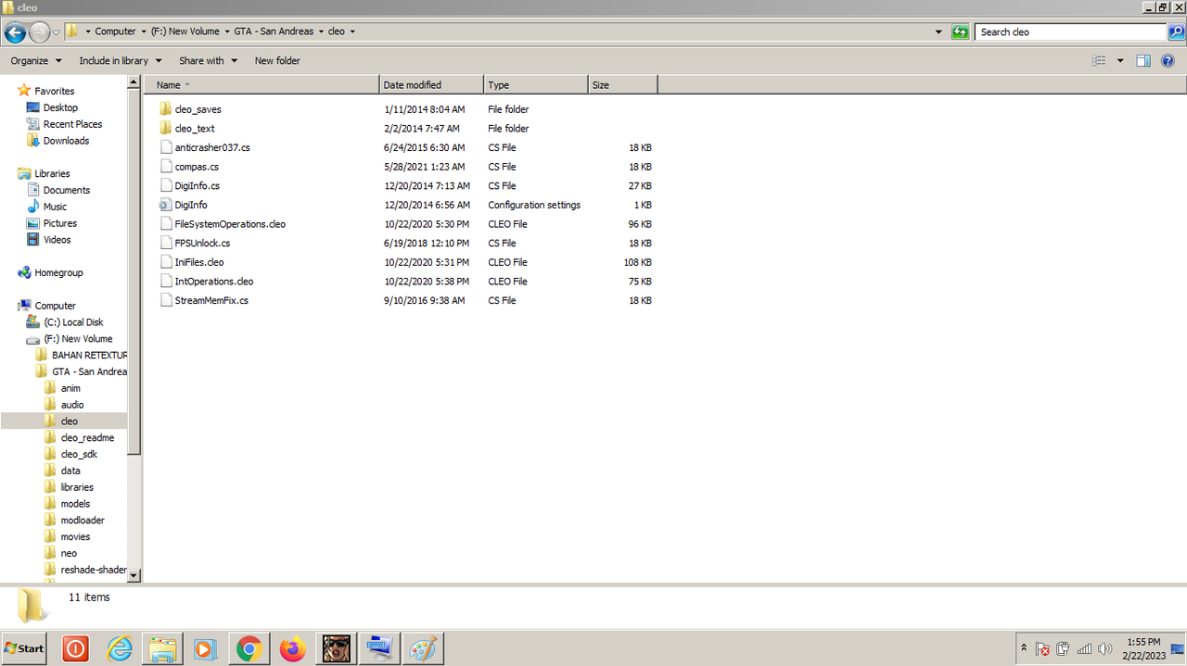The image size is (1187, 666).
Task: Click the change view icon
Action: pos(1099,60)
